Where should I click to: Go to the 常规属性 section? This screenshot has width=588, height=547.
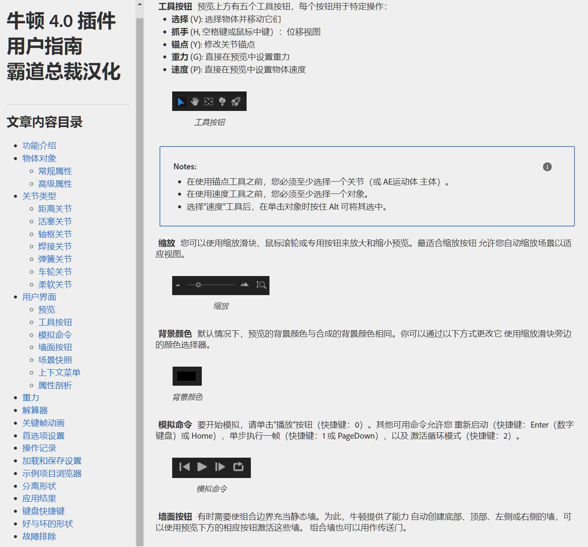55,171
